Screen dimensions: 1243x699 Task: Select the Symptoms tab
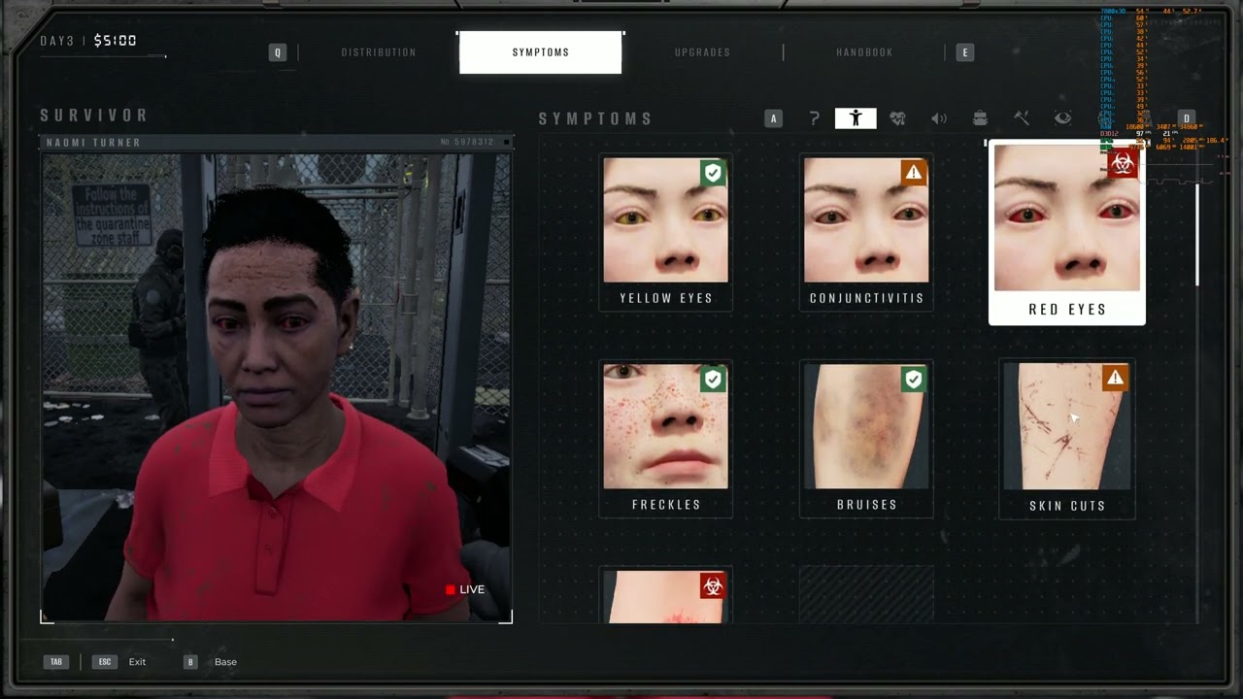tap(541, 52)
